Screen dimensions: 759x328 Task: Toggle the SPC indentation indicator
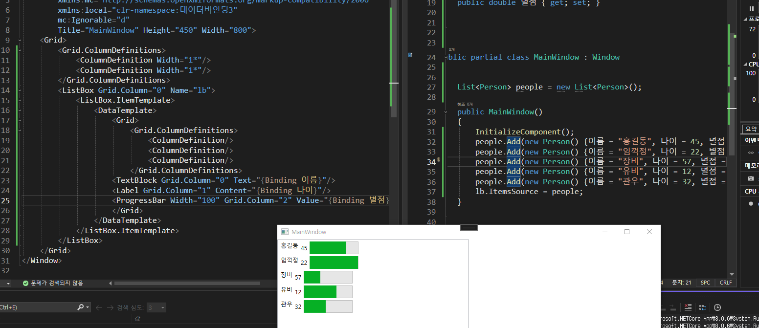[x=705, y=283]
